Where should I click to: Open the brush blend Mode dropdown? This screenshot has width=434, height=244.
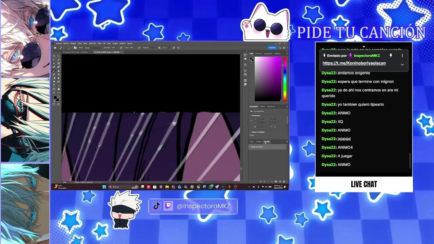tap(93, 48)
